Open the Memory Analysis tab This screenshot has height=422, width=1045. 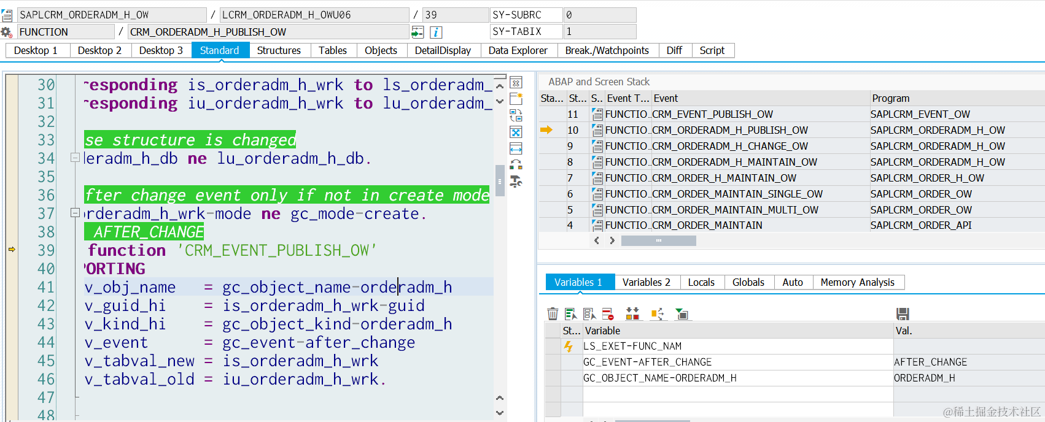[x=858, y=282]
